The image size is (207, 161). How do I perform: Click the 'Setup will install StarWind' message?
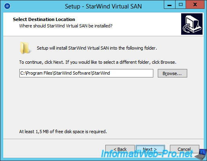pos(97,48)
